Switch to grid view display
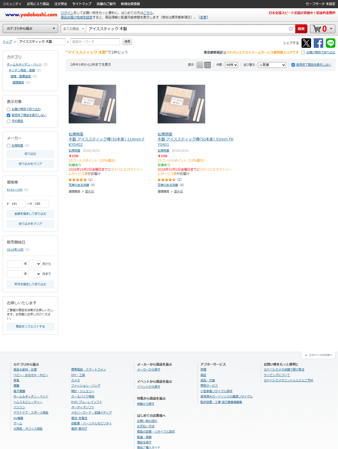 coord(208,65)
